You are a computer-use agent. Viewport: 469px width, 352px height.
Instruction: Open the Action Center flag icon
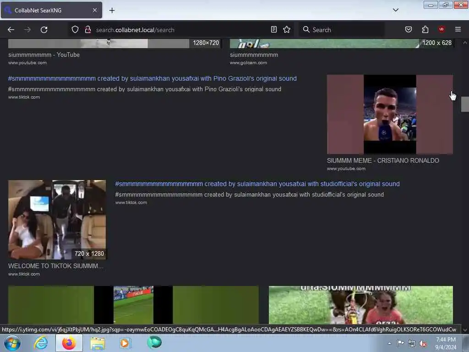[400, 343]
